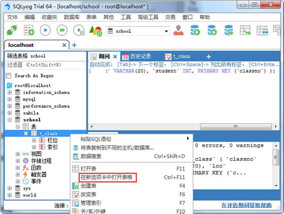Image resolution: width=284 pixels, height=214 pixels.
Task: Click the world database icon
Action: coord(18,195)
